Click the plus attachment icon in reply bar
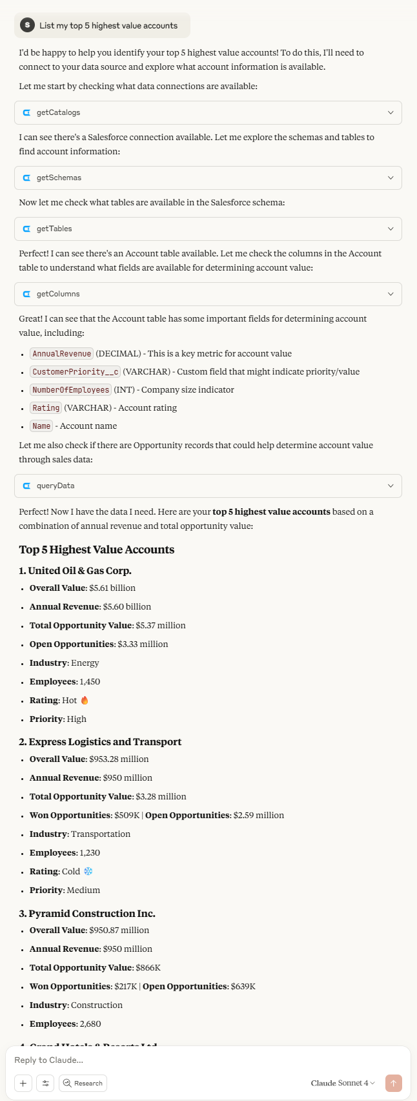 click(23, 1083)
